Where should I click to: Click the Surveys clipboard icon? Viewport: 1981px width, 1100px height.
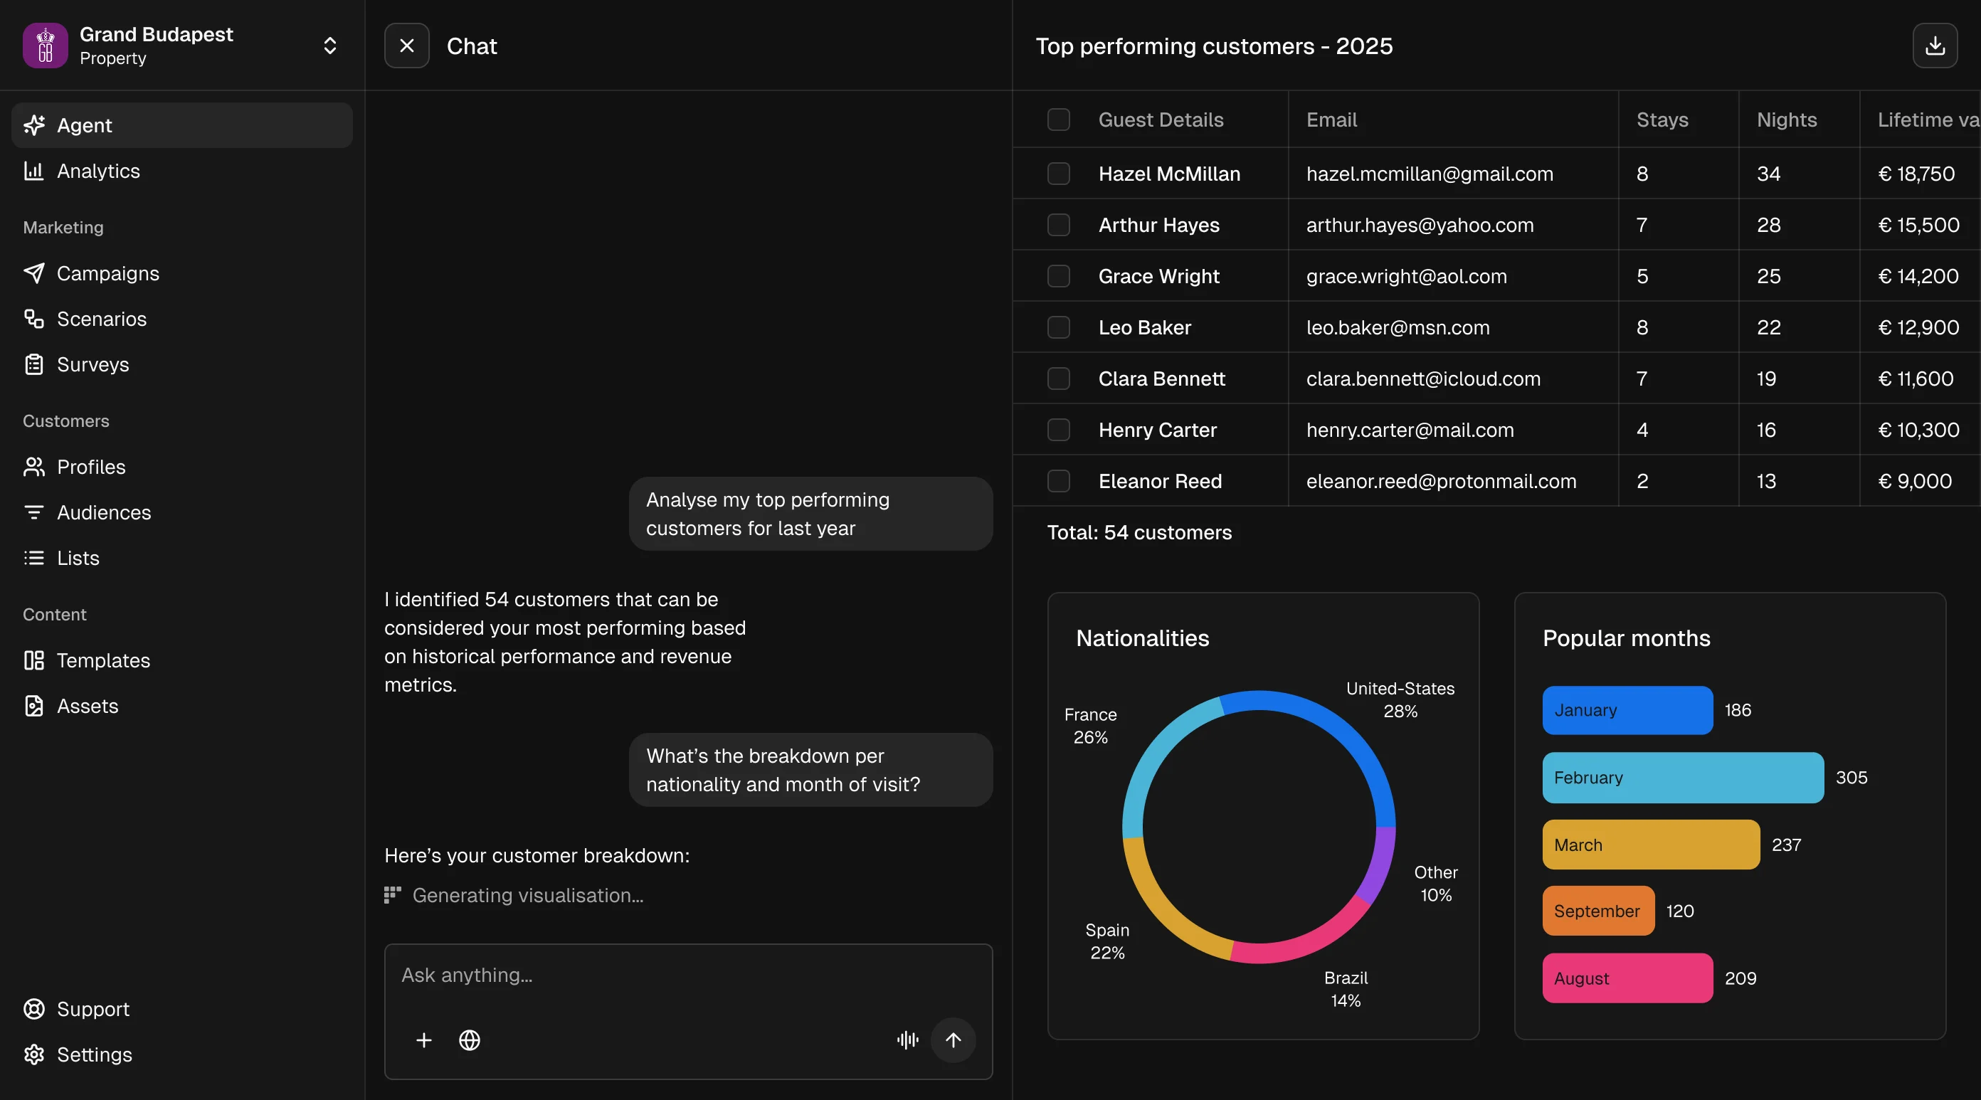pos(34,364)
